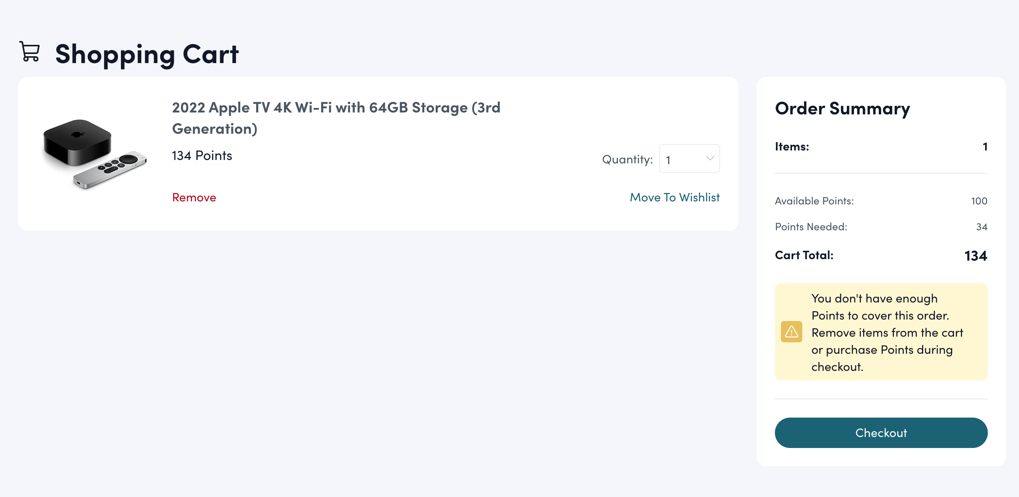The image size is (1019, 497).
Task: Remove the Apple TV from the cart
Action: pyautogui.click(x=194, y=197)
